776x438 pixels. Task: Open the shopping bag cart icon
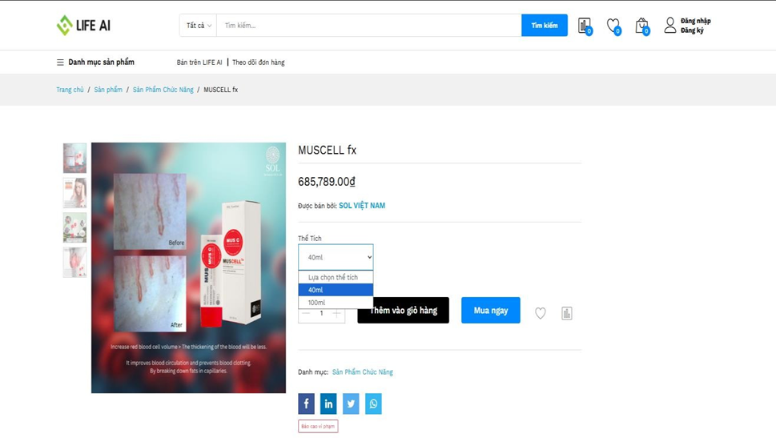(x=642, y=26)
